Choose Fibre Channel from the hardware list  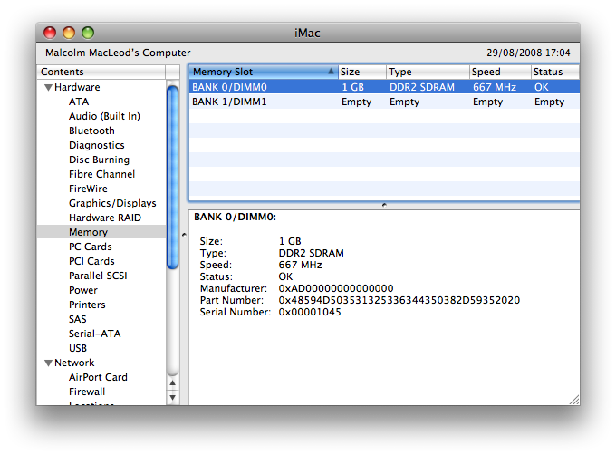point(101,174)
